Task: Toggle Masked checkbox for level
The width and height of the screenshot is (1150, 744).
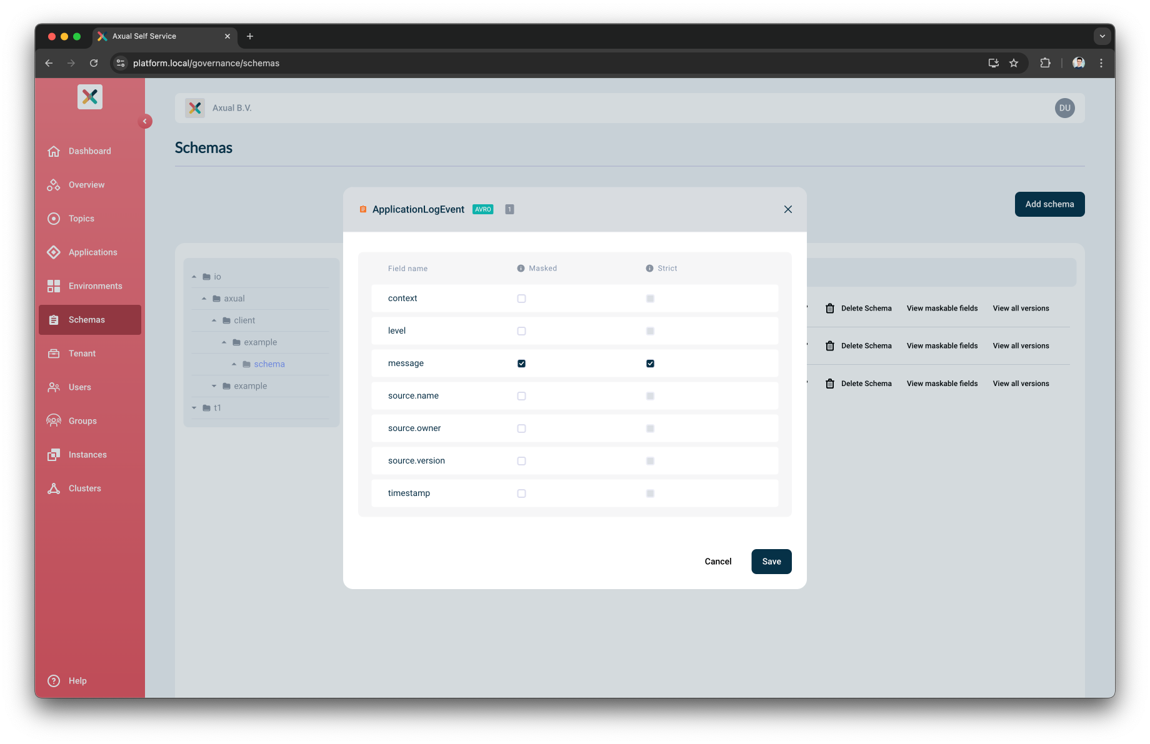Action: (x=521, y=331)
